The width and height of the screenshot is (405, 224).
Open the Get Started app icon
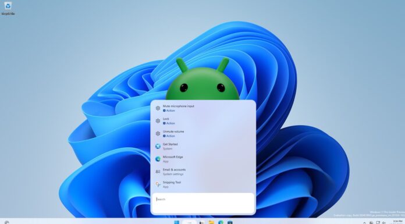(x=158, y=146)
